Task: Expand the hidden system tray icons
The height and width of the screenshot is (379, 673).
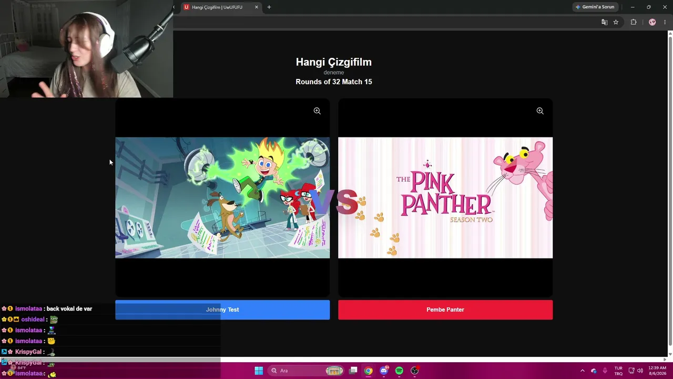Action: 582,371
